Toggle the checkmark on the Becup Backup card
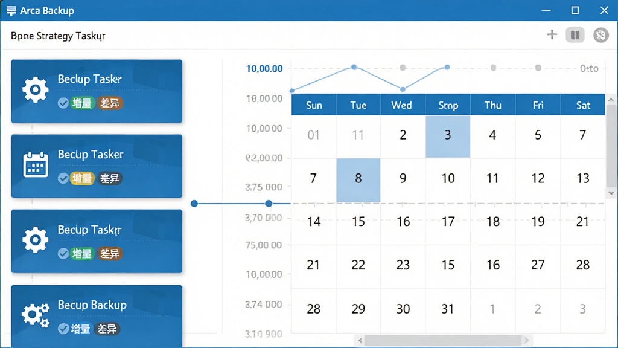The image size is (618, 348). 63,329
